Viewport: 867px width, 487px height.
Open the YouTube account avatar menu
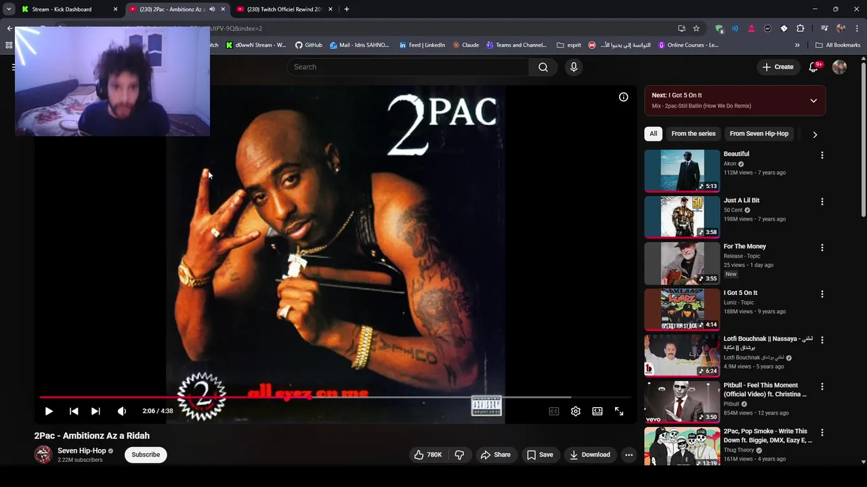pyautogui.click(x=839, y=67)
